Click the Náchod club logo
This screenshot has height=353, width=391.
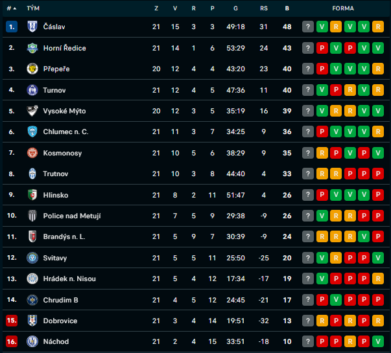32,341
